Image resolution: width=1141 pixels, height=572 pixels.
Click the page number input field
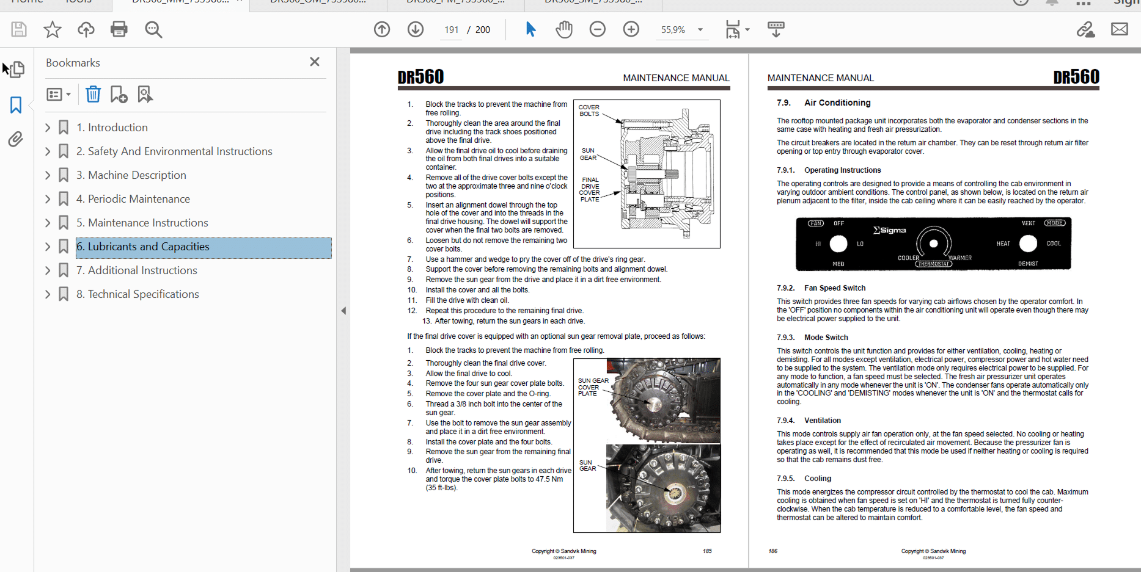coord(452,30)
